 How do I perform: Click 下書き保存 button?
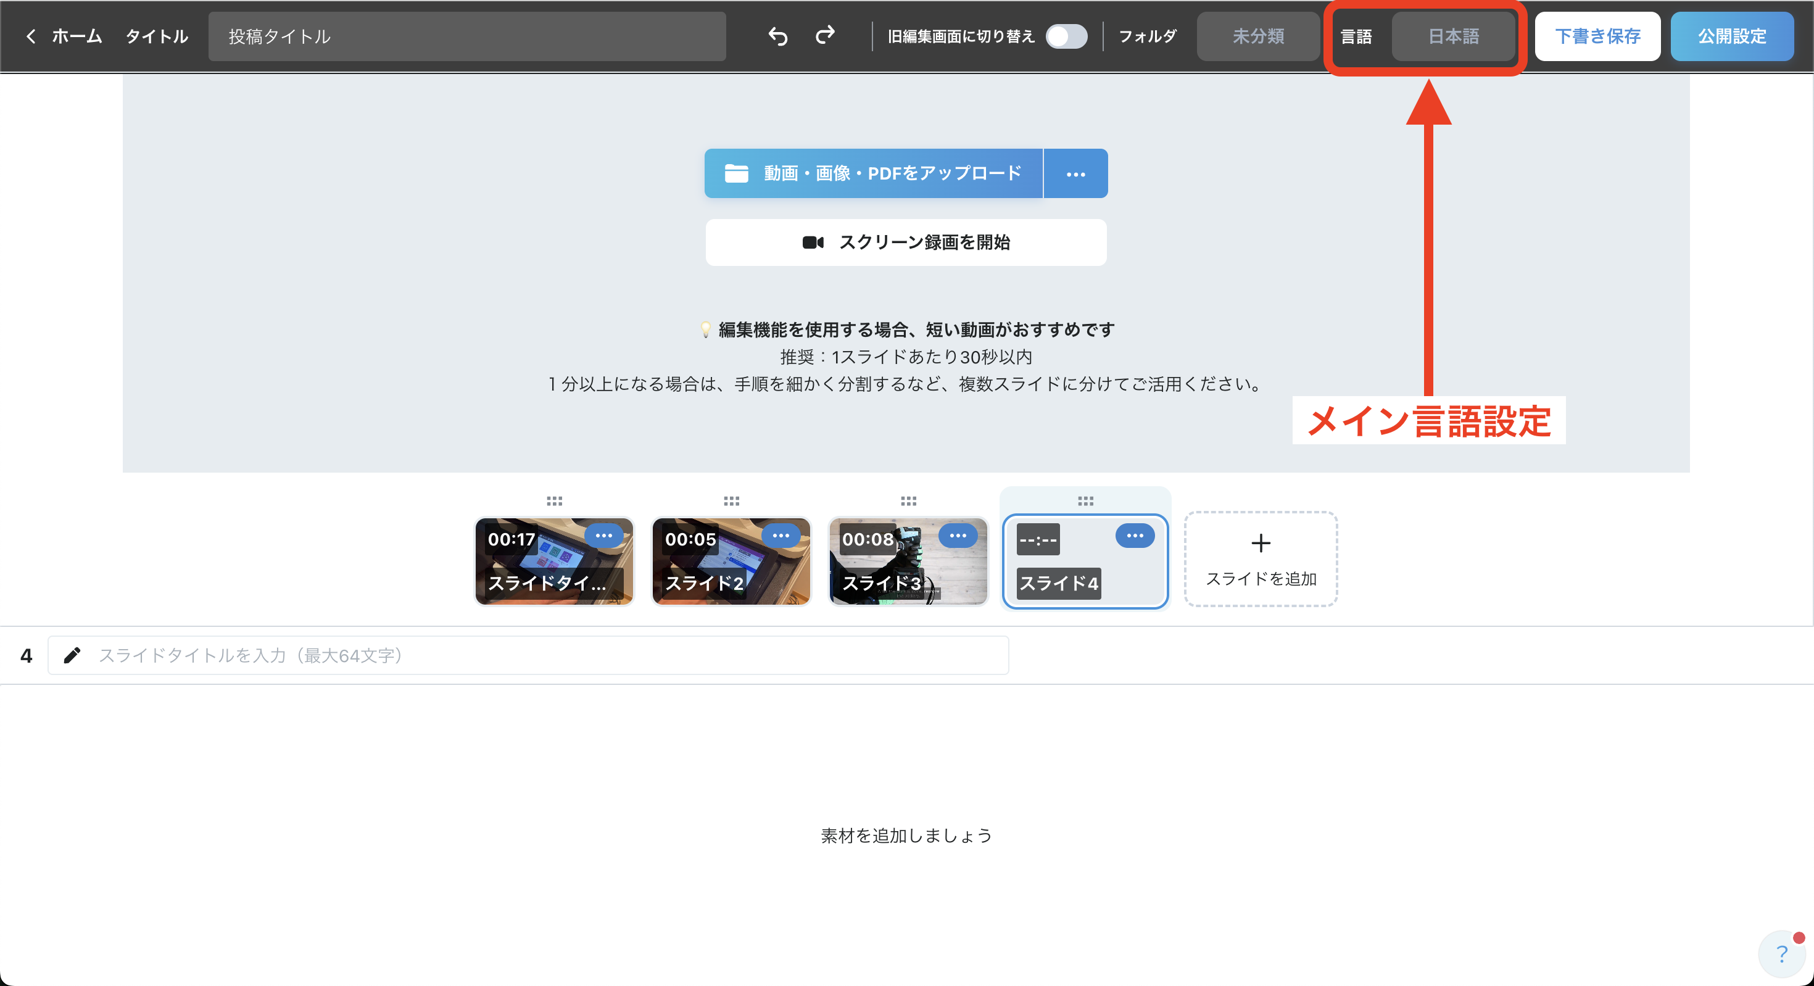pos(1597,36)
